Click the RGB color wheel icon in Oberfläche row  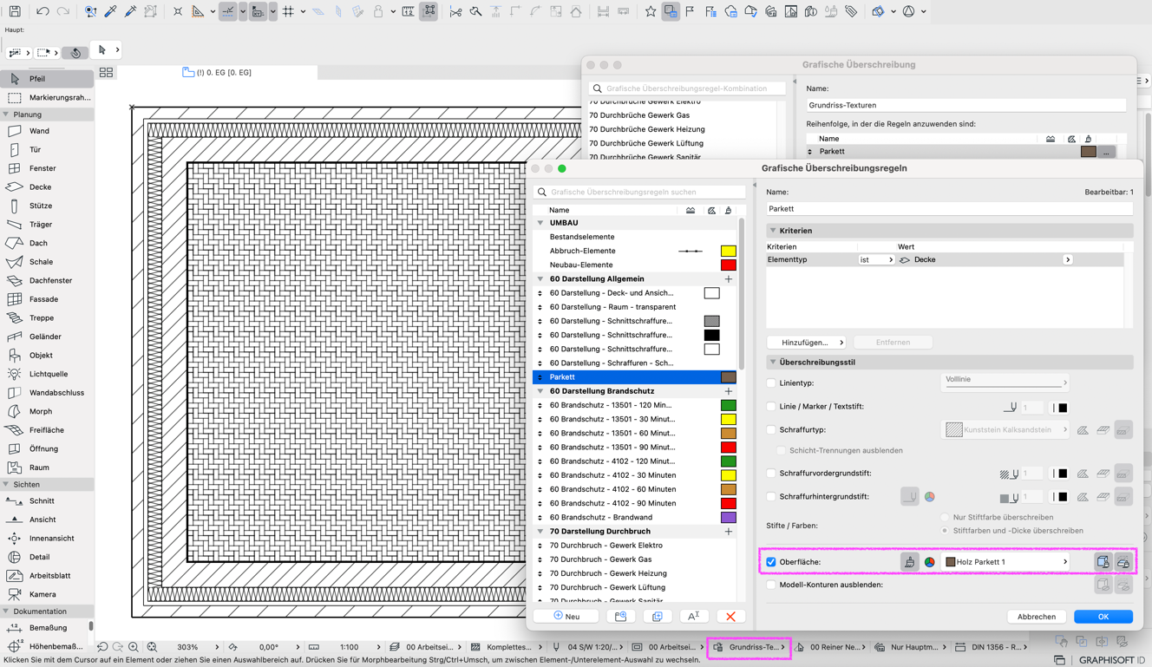tap(930, 562)
